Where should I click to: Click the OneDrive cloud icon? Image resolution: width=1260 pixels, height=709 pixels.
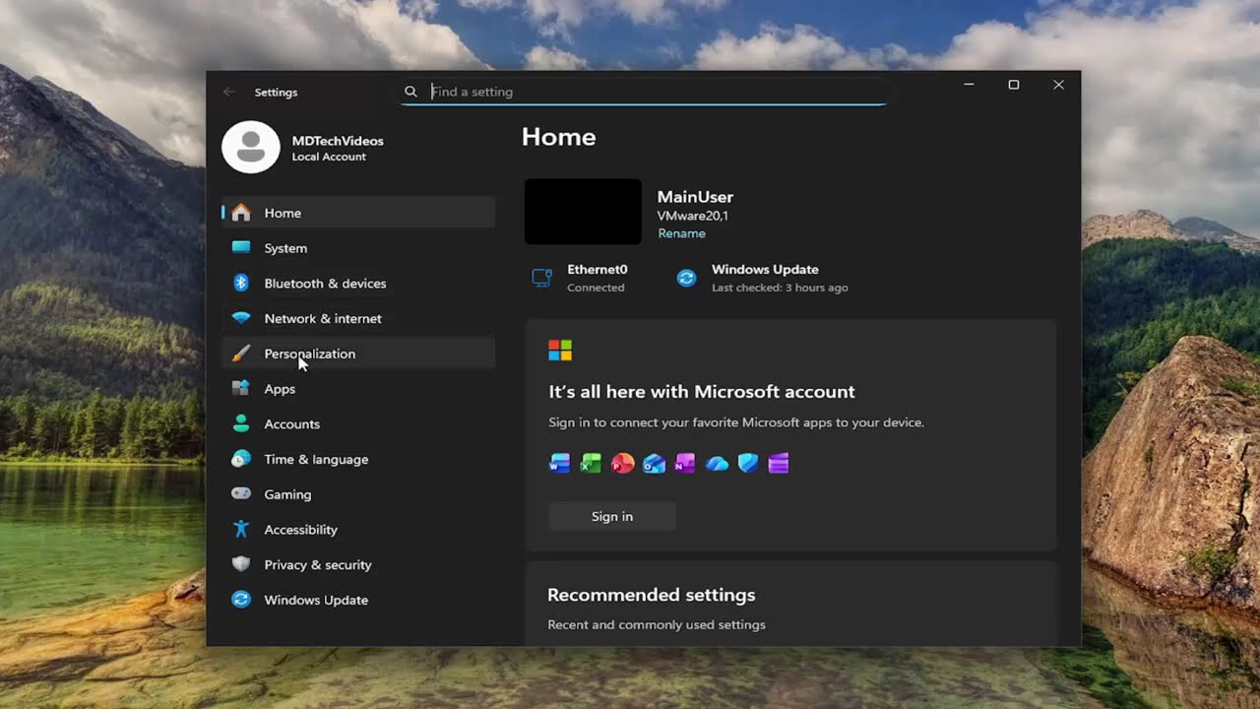tap(717, 464)
